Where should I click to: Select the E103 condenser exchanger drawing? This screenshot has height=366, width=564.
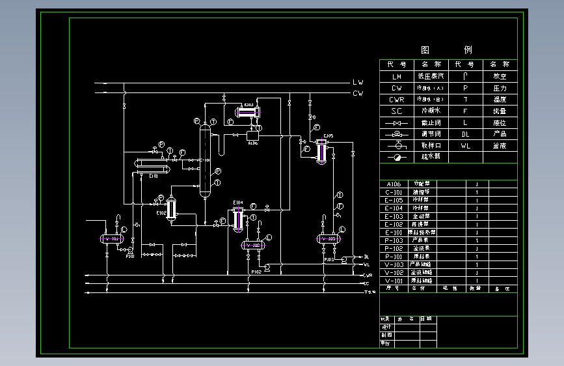coord(247,112)
